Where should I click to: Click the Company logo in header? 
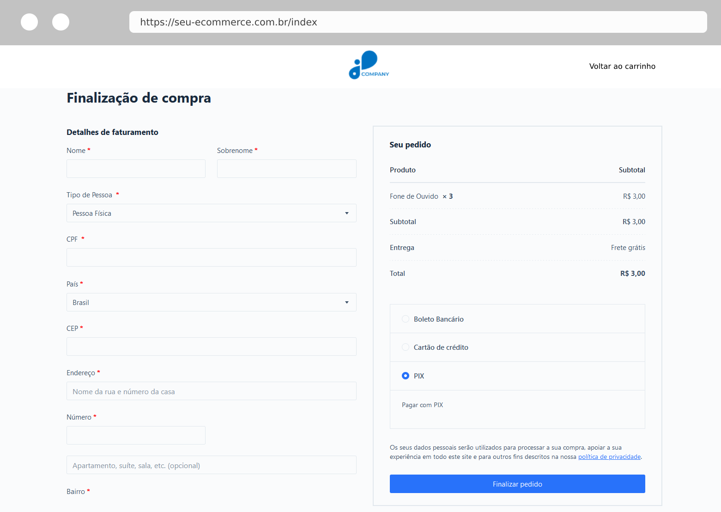coord(369,65)
